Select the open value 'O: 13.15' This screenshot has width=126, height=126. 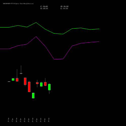(x=44, y=9)
